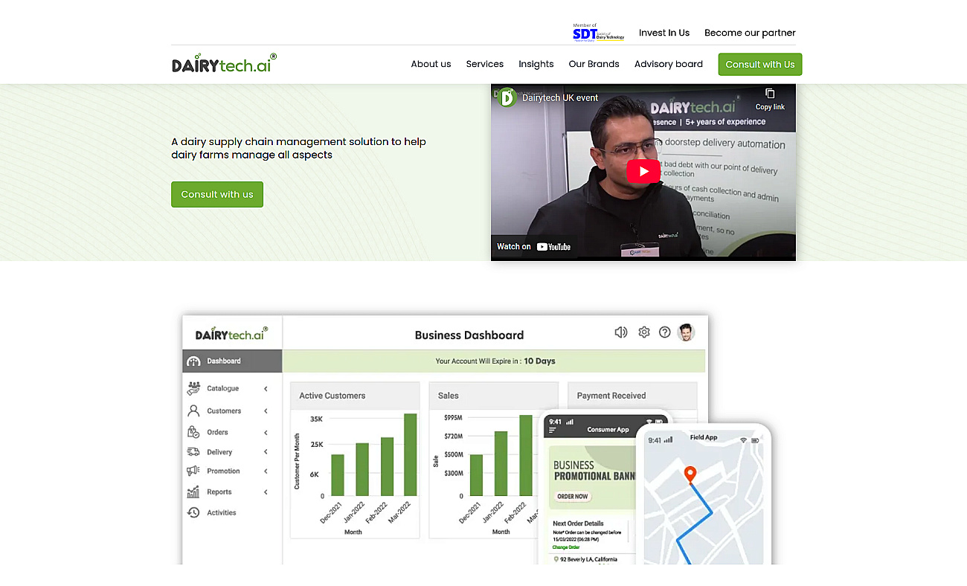Click the Orders sidebar icon
The height and width of the screenshot is (586, 967).
point(193,432)
